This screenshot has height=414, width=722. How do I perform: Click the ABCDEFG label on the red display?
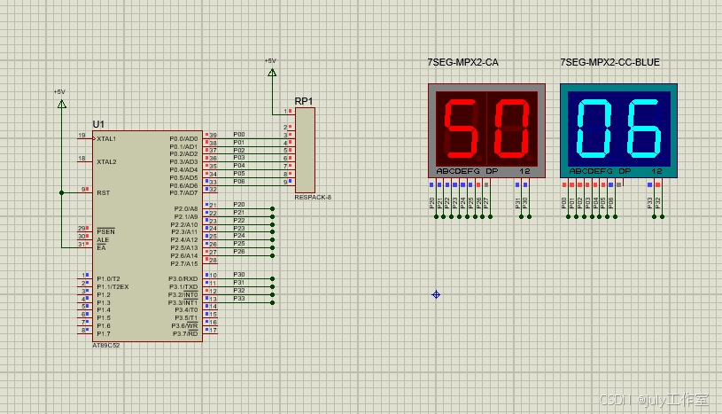click(x=458, y=171)
